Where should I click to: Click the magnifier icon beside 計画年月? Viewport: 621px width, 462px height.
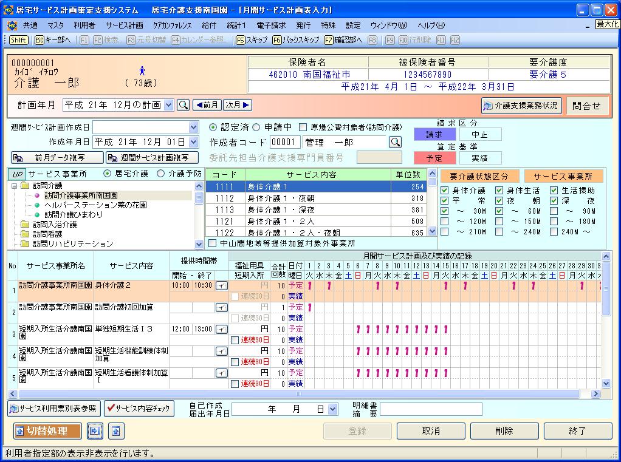[x=183, y=105]
